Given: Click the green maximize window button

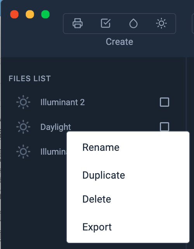Looking at the screenshot, I should 45,14.
